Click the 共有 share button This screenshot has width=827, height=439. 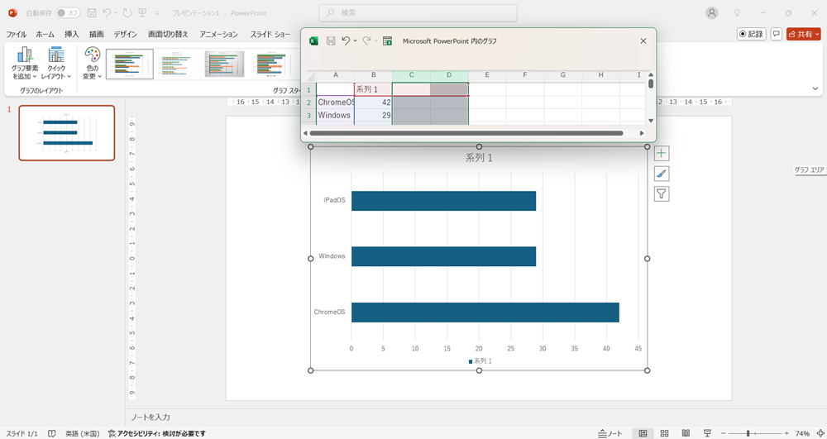pyautogui.click(x=803, y=34)
